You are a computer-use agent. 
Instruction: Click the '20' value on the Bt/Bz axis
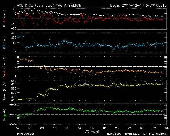(15, 9)
